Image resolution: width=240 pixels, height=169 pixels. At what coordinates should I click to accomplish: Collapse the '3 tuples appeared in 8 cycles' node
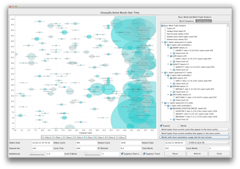click(162, 42)
